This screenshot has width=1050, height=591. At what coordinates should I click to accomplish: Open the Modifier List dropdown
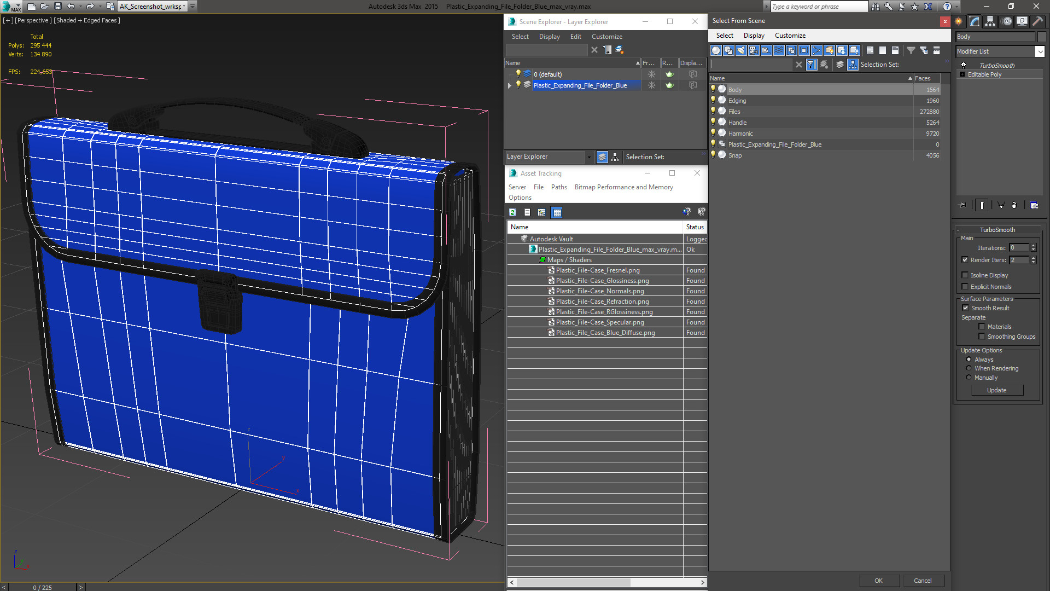coord(1039,51)
